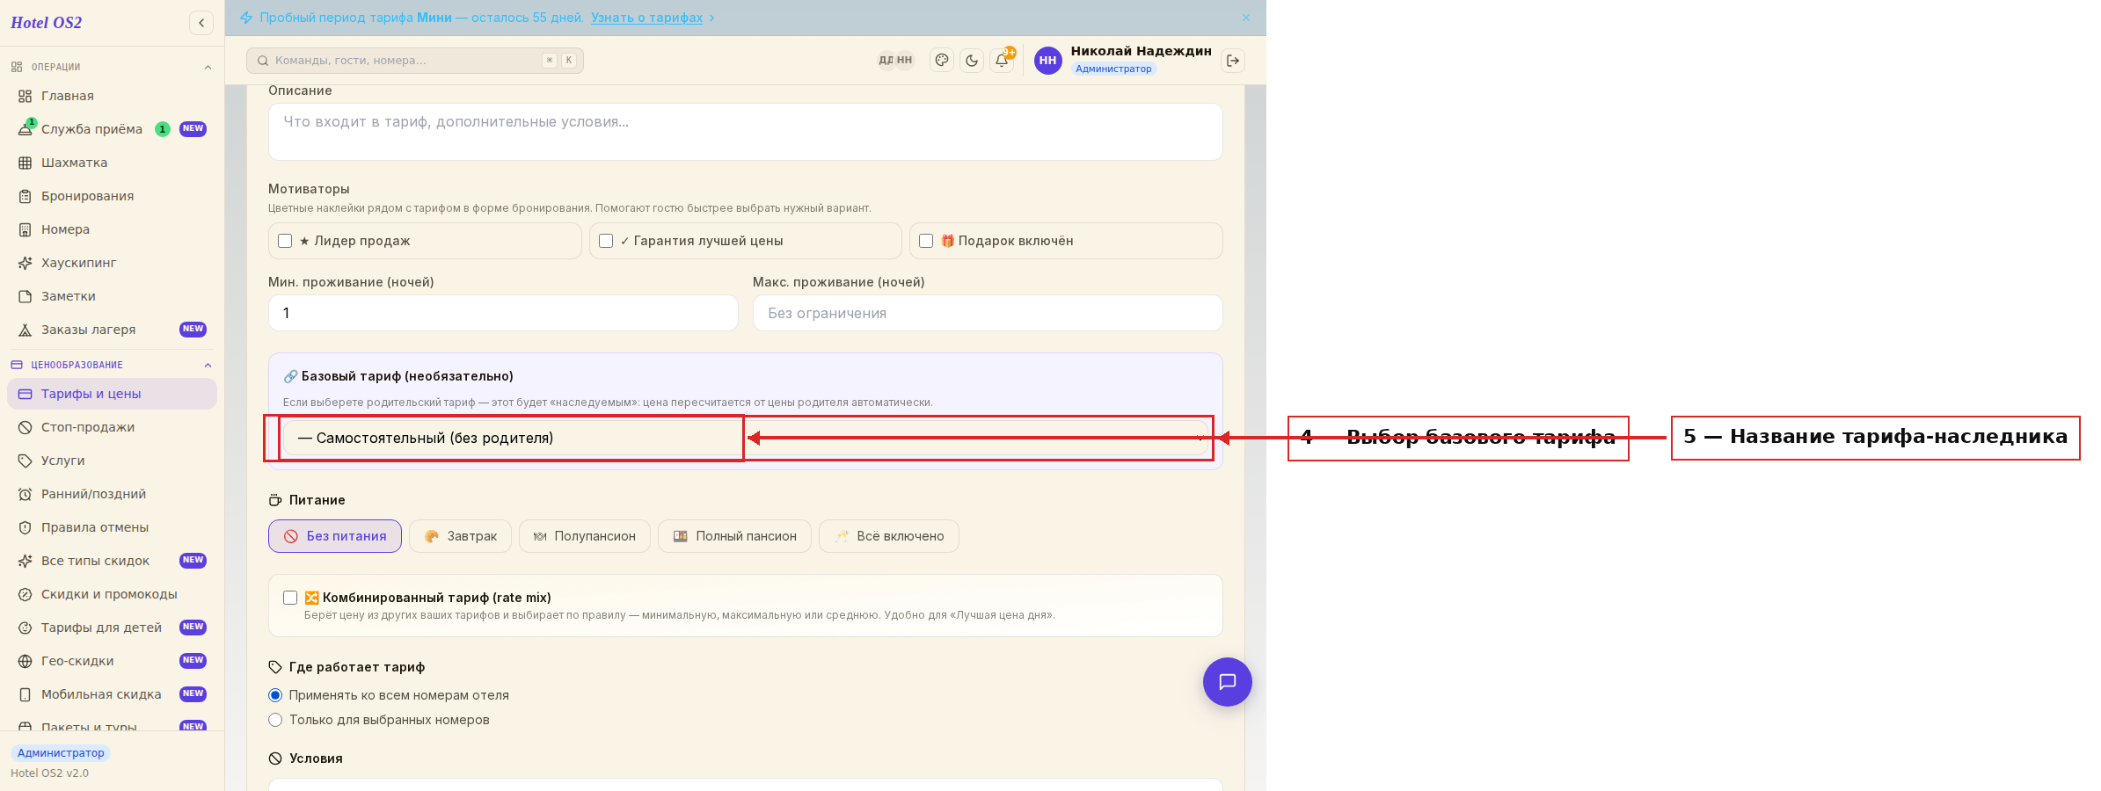Click the ДД НН badge in header
The width and height of the screenshot is (2101, 791).
(895, 61)
